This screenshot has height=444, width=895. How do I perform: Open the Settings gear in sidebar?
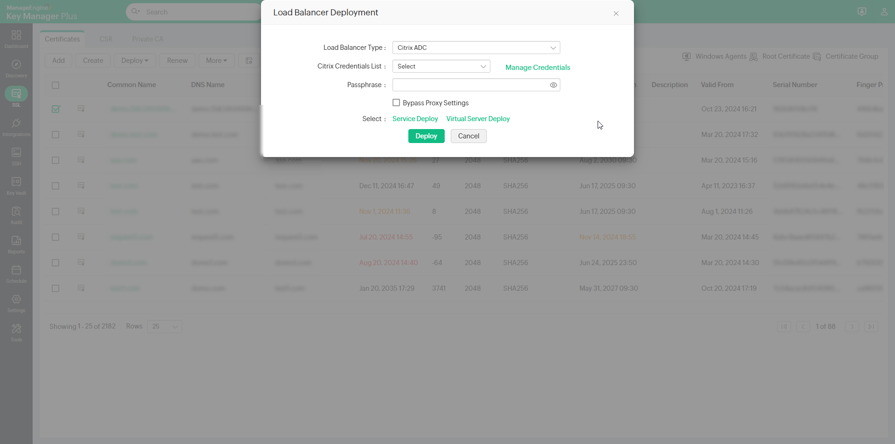pyautogui.click(x=16, y=299)
